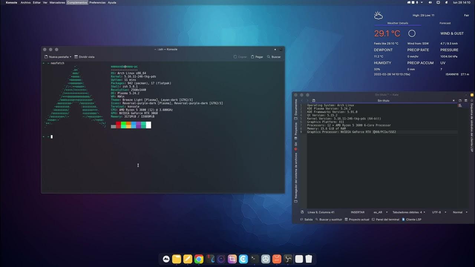Open the Editar menu
This screenshot has height=267, width=475.
[37, 2]
